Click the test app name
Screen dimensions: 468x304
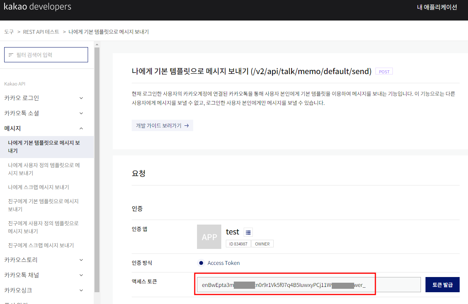[233, 232]
